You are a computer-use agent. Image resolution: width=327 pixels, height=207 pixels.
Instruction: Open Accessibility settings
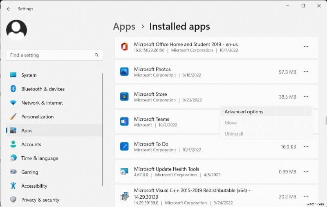click(54, 186)
